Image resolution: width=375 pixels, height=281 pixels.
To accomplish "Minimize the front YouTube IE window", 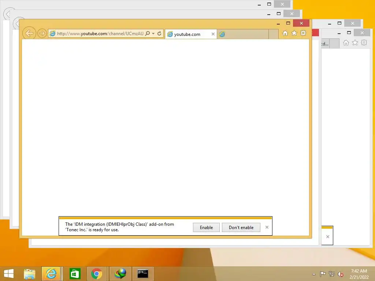I will 278,23.
